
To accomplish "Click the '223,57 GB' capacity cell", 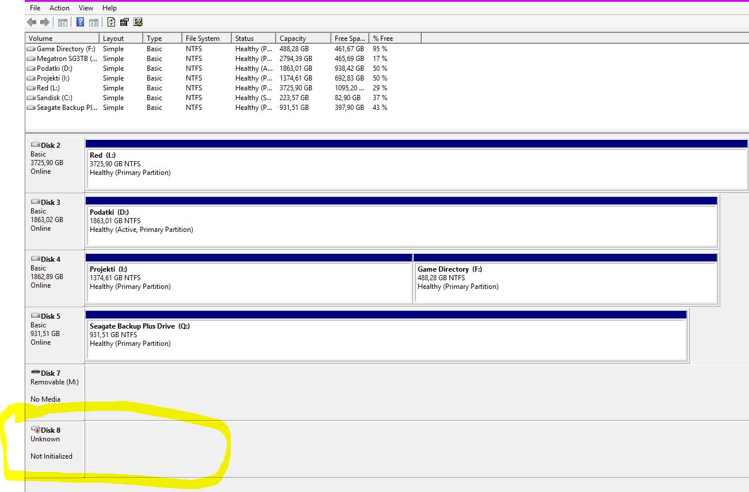I will [x=294, y=98].
